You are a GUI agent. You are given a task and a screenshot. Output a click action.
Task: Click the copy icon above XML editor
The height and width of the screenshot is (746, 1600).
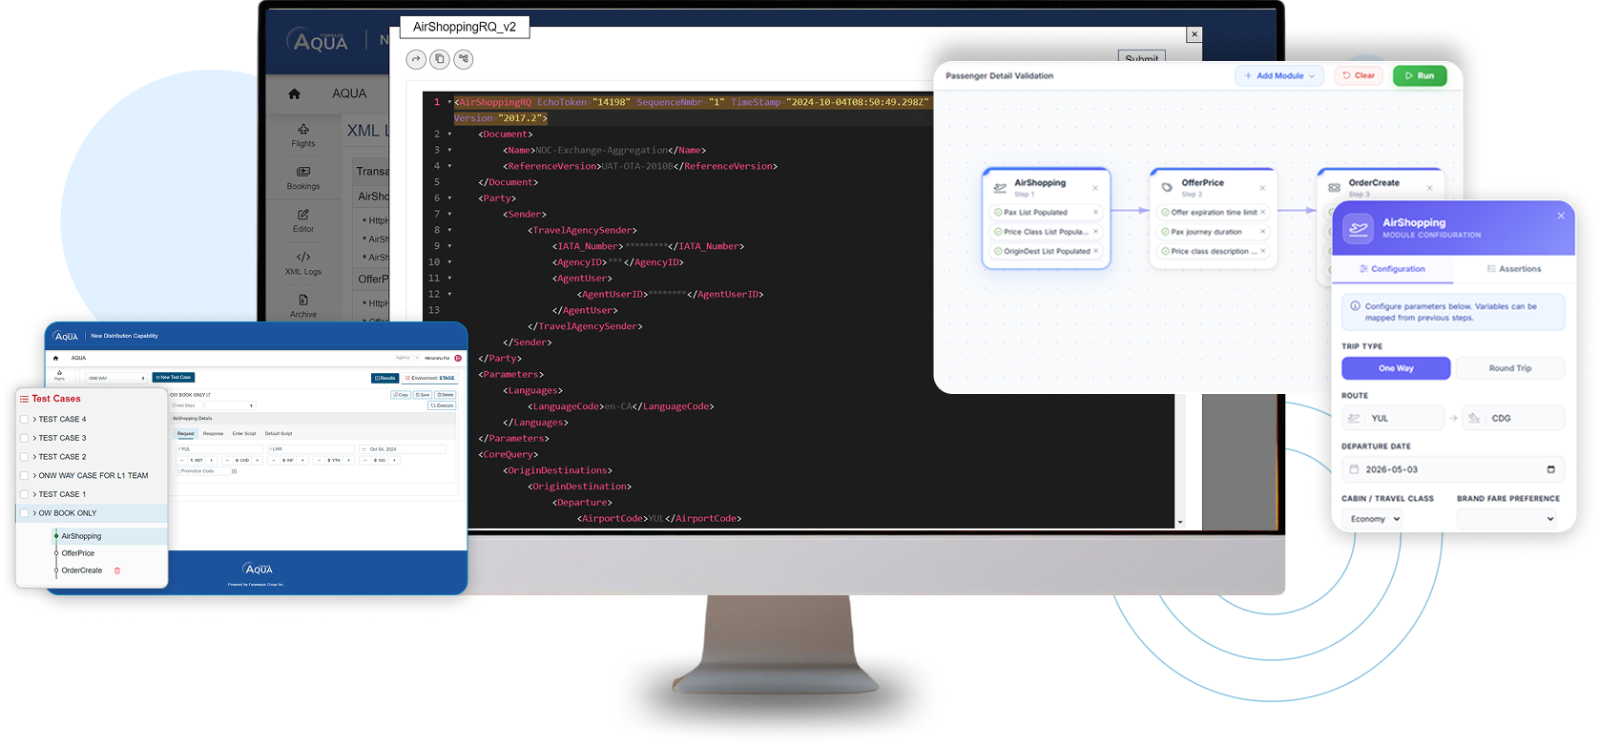pyautogui.click(x=440, y=59)
